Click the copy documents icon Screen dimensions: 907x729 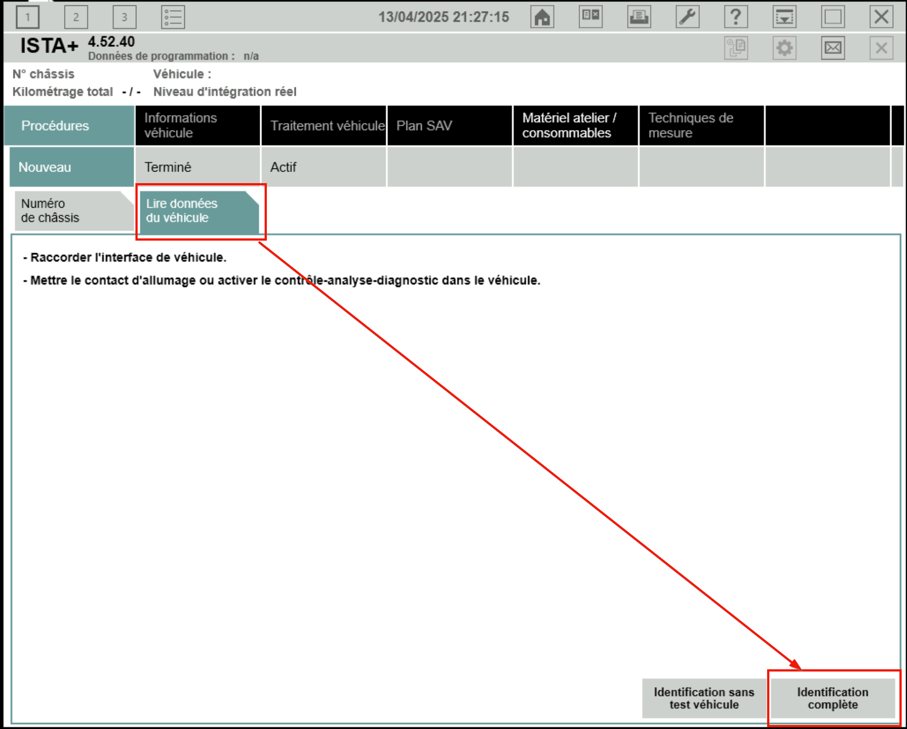pos(736,48)
